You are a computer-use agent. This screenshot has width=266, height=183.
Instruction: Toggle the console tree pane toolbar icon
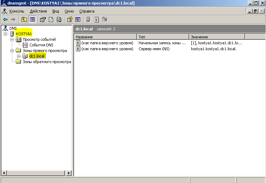(32, 20)
